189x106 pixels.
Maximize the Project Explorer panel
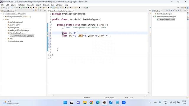(x=45, y=11)
